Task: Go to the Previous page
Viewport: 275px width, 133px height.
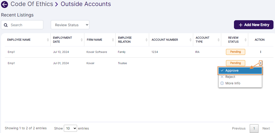Action: (x=239, y=128)
